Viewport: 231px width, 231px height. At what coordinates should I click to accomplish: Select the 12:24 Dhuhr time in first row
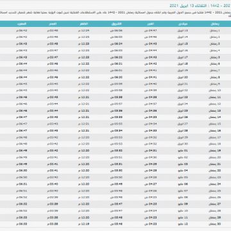83,31
